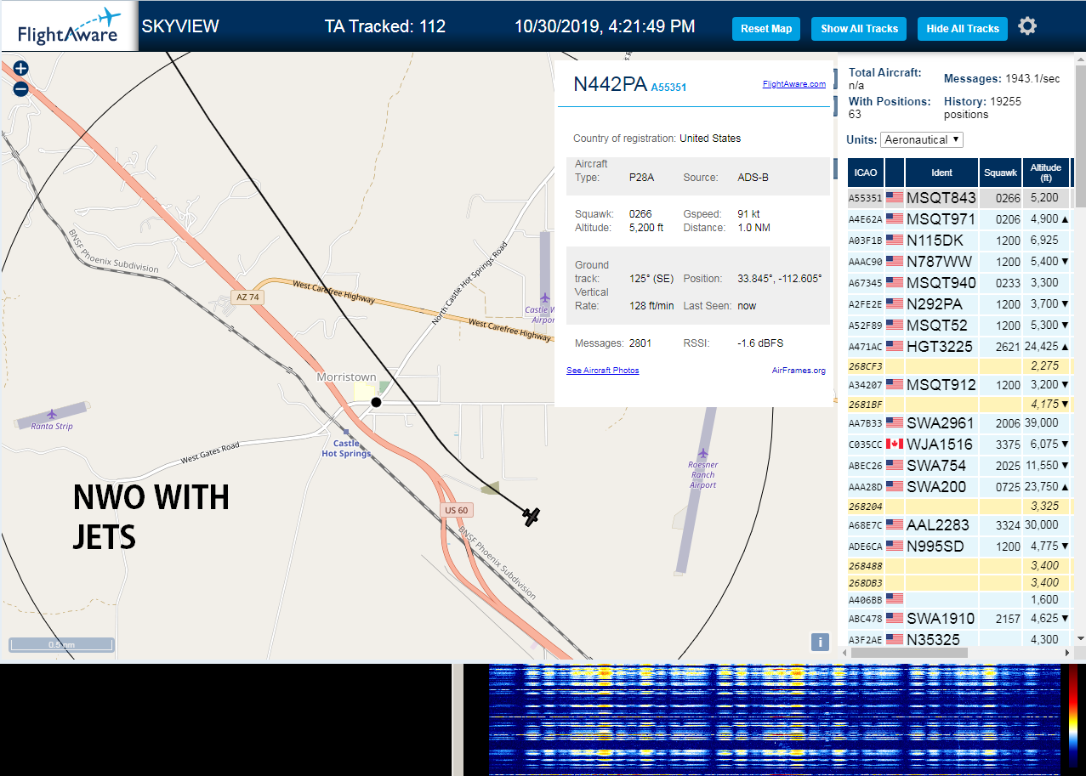The height and width of the screenshot is (776, 1086).
Task: Click the Canadian flag in WJA1516 row
Action: click(894, 444)
